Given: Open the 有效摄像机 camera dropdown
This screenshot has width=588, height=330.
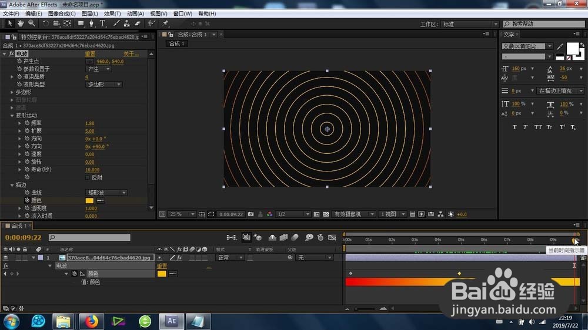Looking at the screenshot, I should [354, 214].
